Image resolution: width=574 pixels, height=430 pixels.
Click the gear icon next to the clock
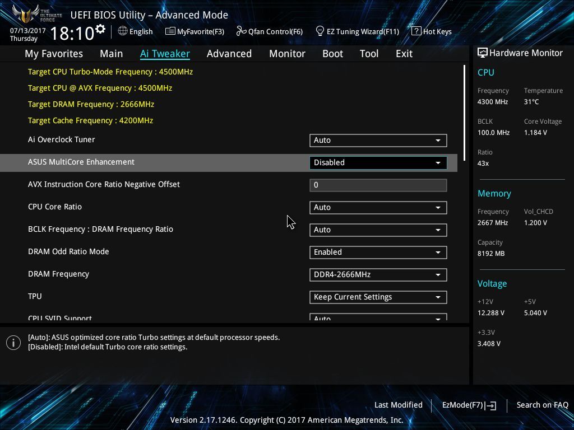click(x=100, y=29)
